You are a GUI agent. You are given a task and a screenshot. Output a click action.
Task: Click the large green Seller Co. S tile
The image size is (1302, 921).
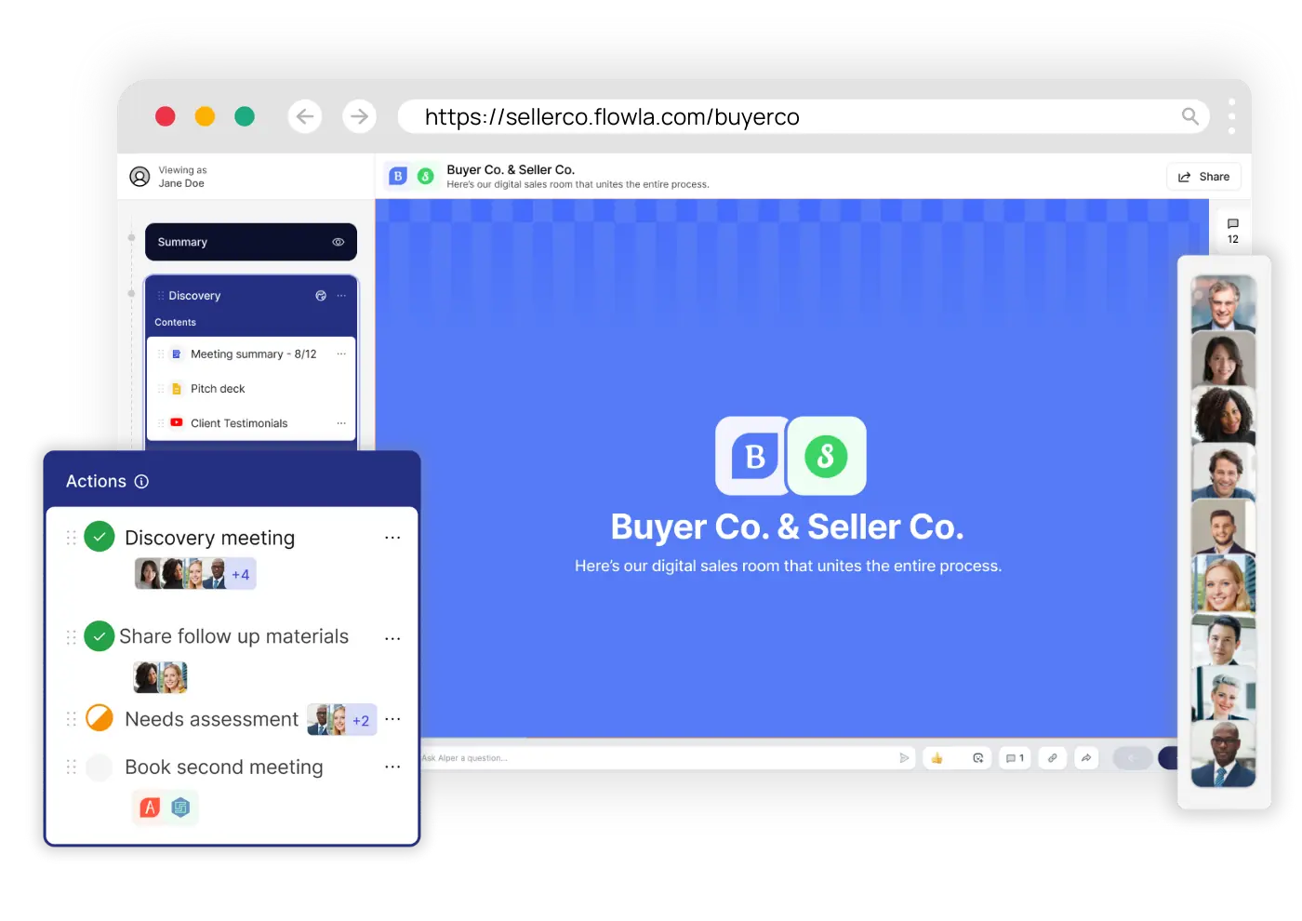826,456
